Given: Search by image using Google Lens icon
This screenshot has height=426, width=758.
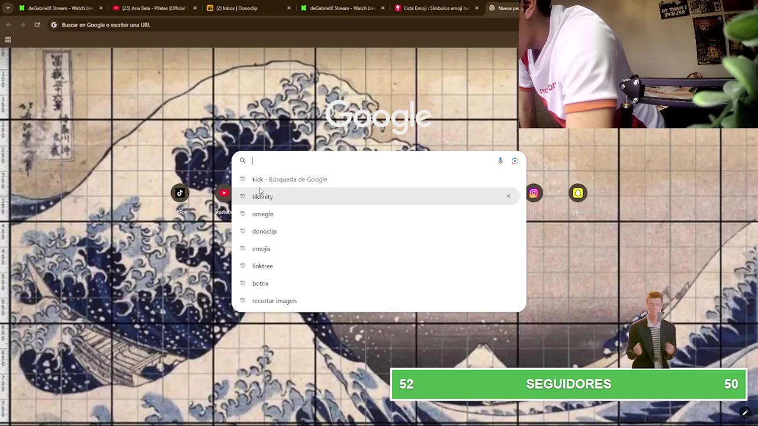Looking at the screenshot, I should click(515, 160).
